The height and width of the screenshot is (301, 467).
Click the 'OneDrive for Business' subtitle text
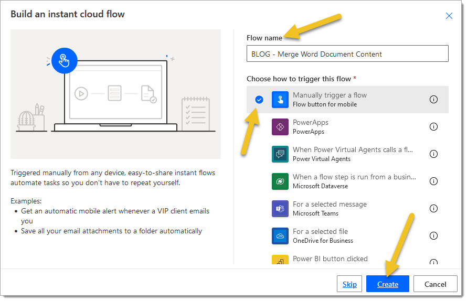pos(323,241)
